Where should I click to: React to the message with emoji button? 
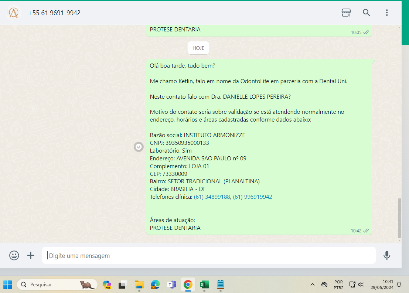(139, 147)
